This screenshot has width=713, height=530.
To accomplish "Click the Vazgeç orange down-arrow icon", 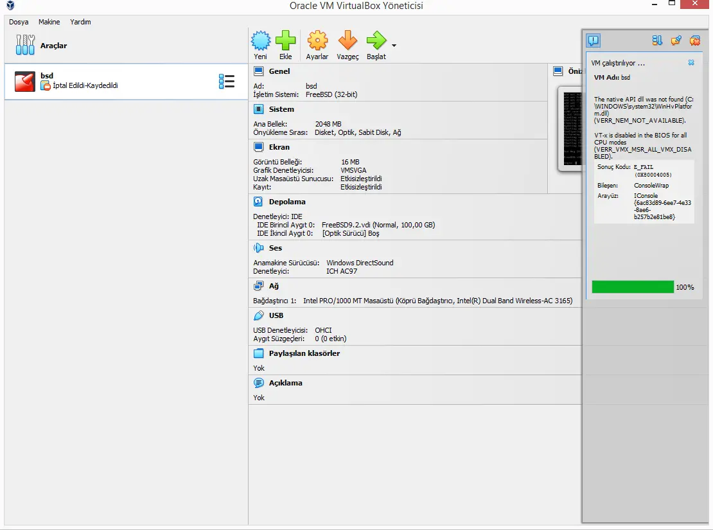I will (348, 40).
